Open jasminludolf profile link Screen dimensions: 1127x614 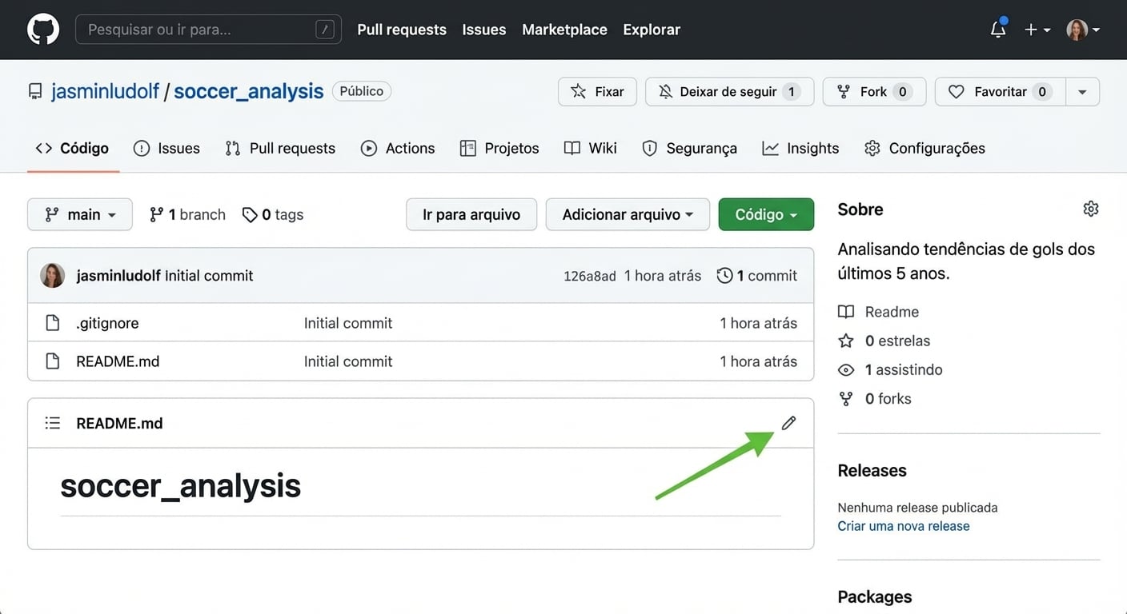pyautogui.click(x=105, y=91)
